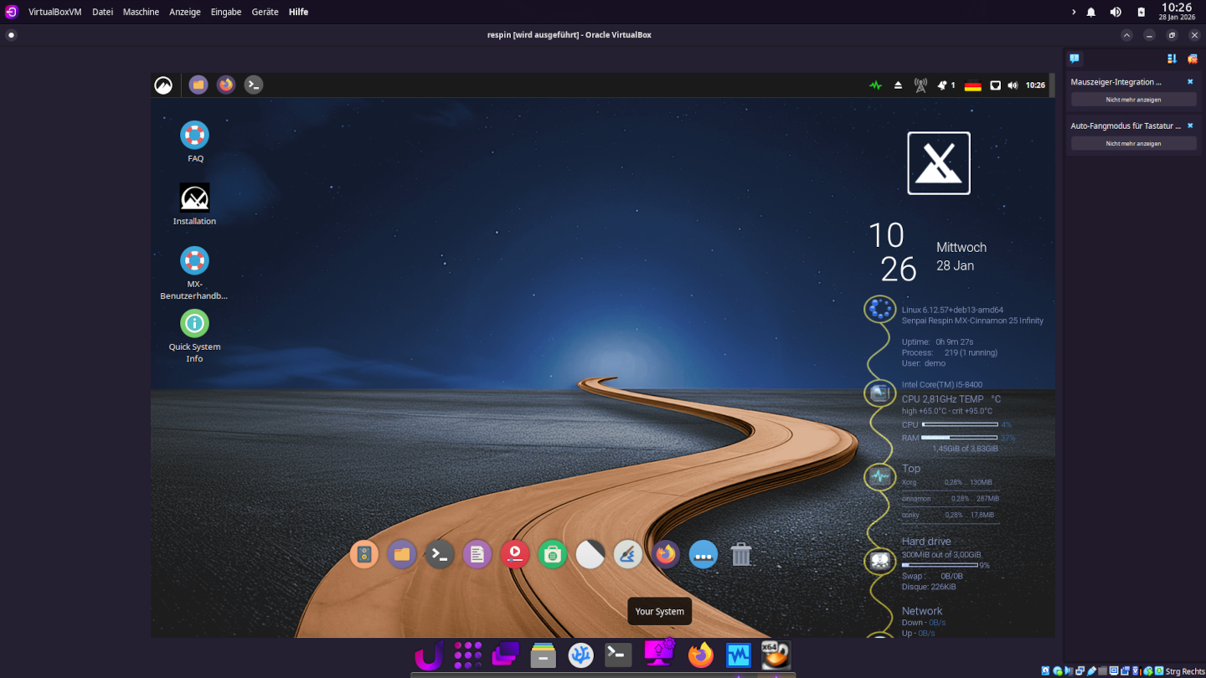
Task: Open the speaker app icon in guest dock
Action: tap(364, 554)
